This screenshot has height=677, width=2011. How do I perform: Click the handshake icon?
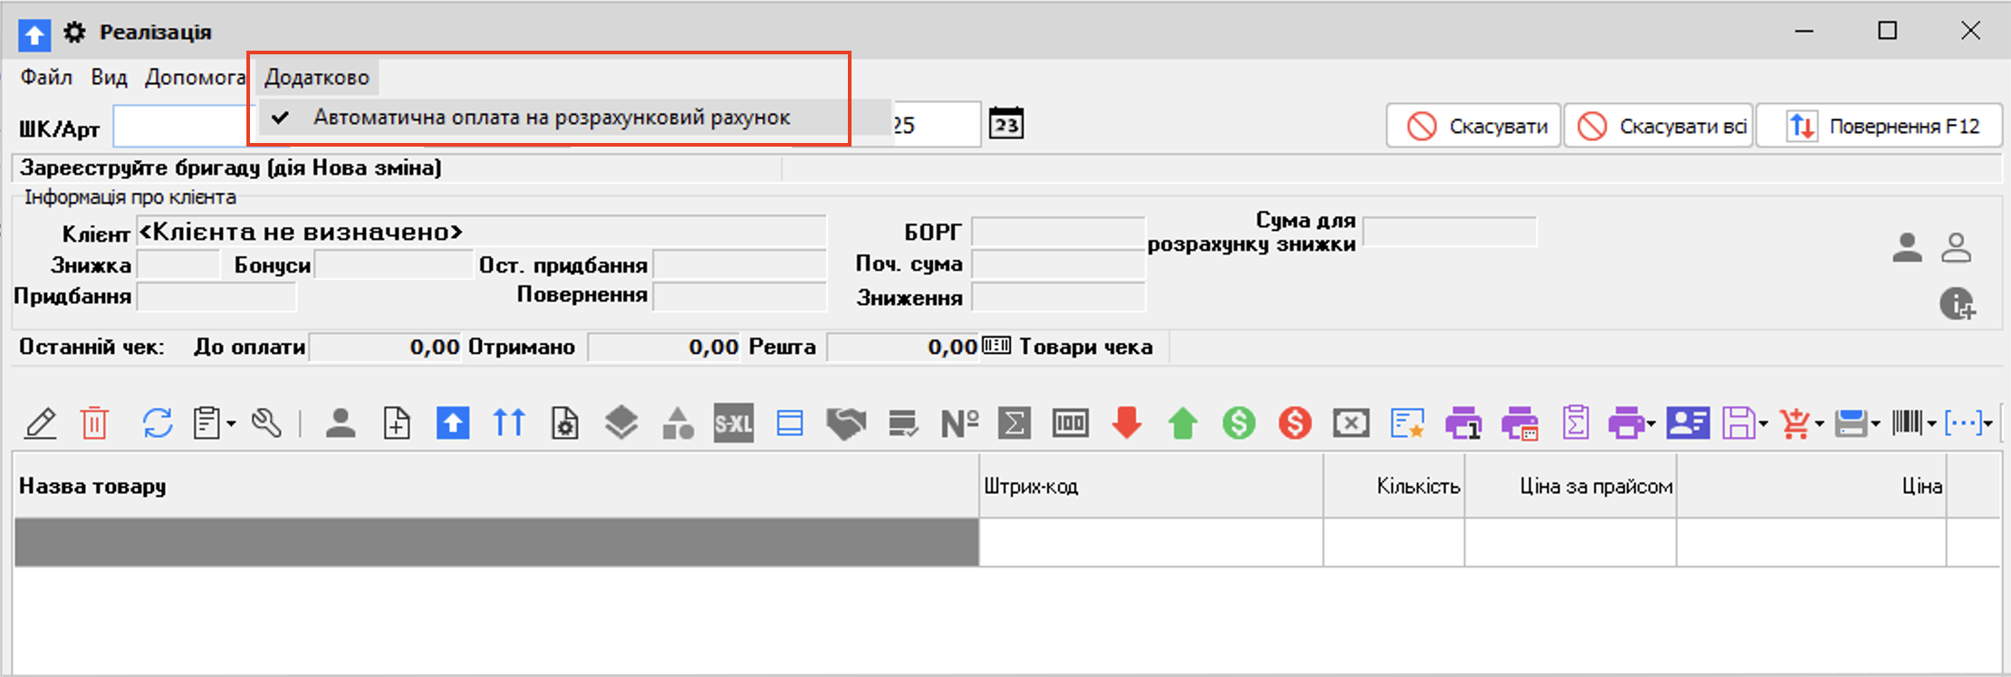[846, 423]
